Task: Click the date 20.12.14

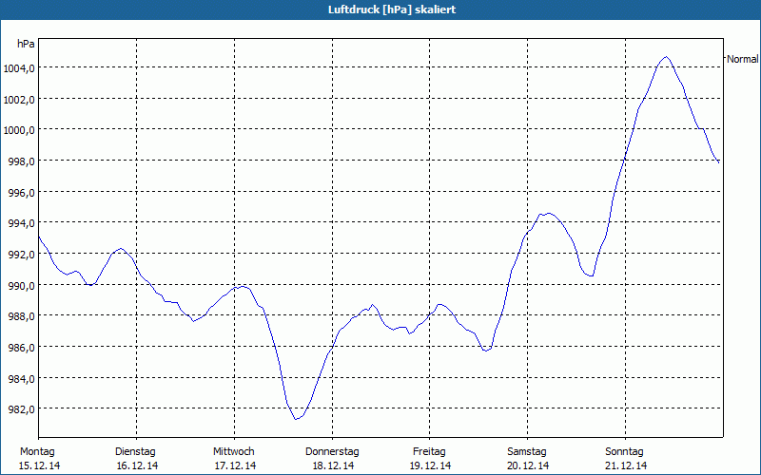Action: [528, 465]
